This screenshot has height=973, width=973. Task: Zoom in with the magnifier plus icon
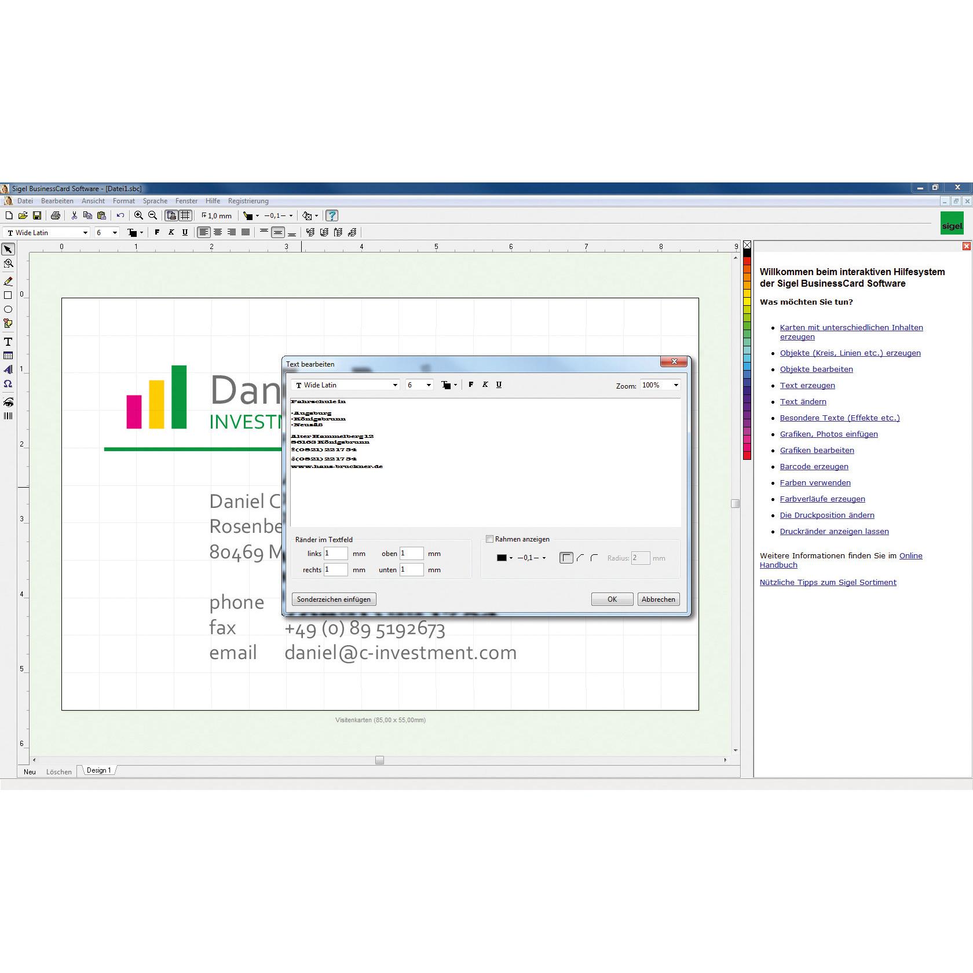(138, 215)
